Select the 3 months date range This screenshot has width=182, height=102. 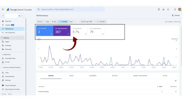[x=63, y=22]
